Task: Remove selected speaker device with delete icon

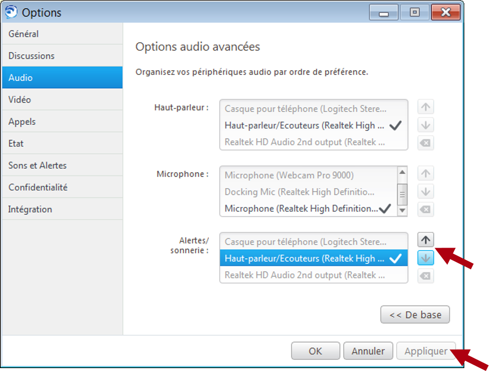Action: pos(425,143)
